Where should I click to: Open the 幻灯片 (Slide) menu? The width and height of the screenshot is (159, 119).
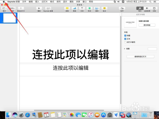pos(45,2)
